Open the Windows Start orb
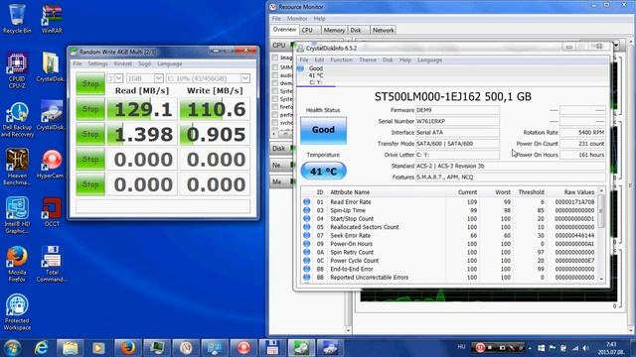 12,348
